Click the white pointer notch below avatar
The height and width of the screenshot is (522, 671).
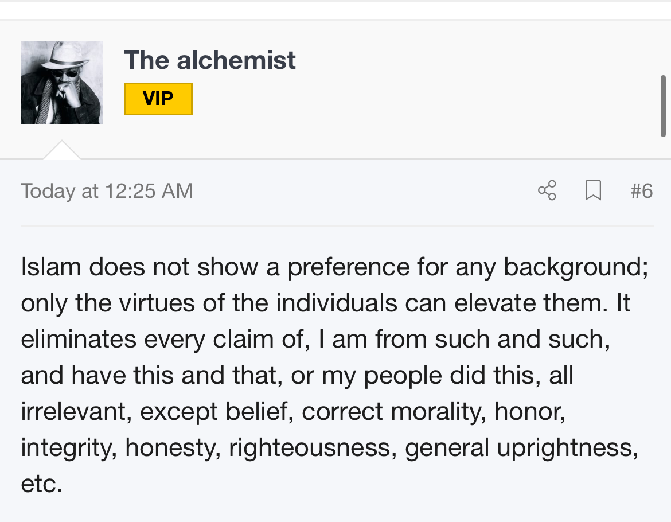pyautogui.click(x=61, y=150)
